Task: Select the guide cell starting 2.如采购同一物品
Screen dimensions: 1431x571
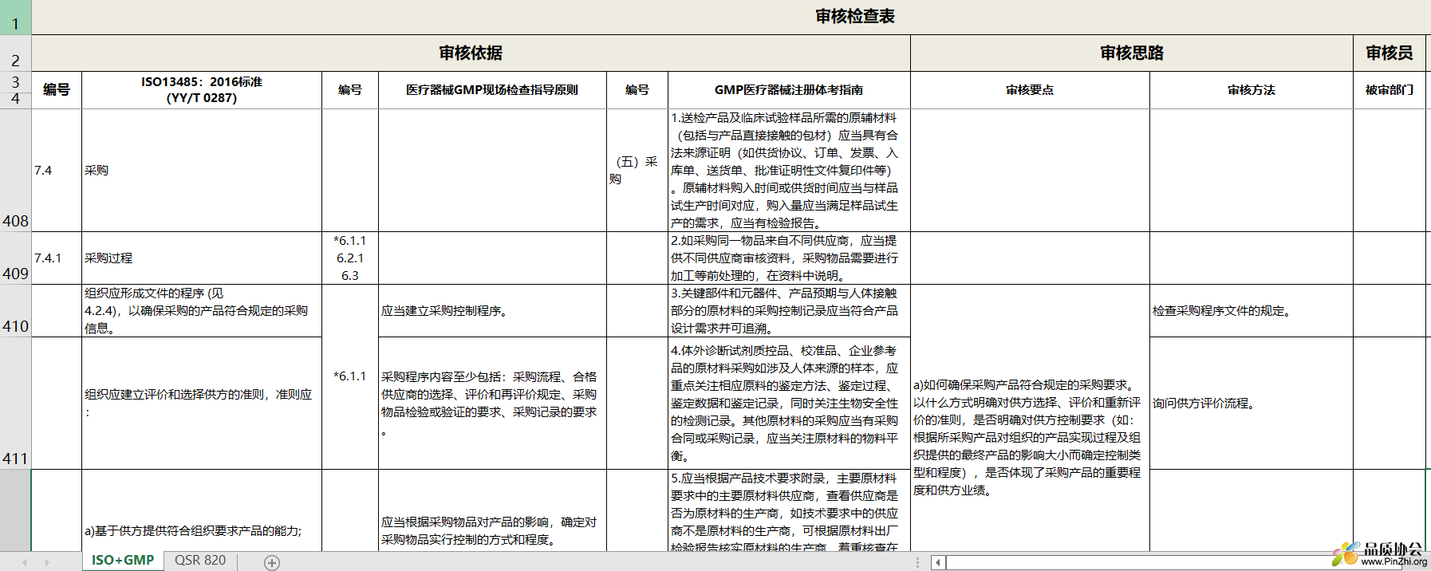Action: (x=789, y=258)
